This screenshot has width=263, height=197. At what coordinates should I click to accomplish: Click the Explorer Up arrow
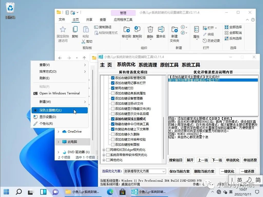84,58
